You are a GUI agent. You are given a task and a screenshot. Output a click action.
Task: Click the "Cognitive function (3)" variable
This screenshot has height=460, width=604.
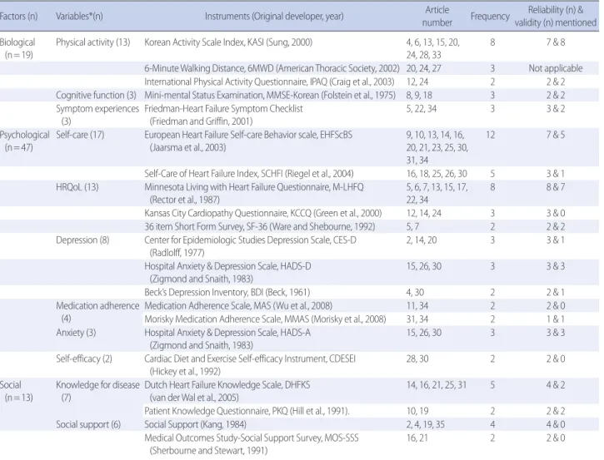[x=96, y=95]
